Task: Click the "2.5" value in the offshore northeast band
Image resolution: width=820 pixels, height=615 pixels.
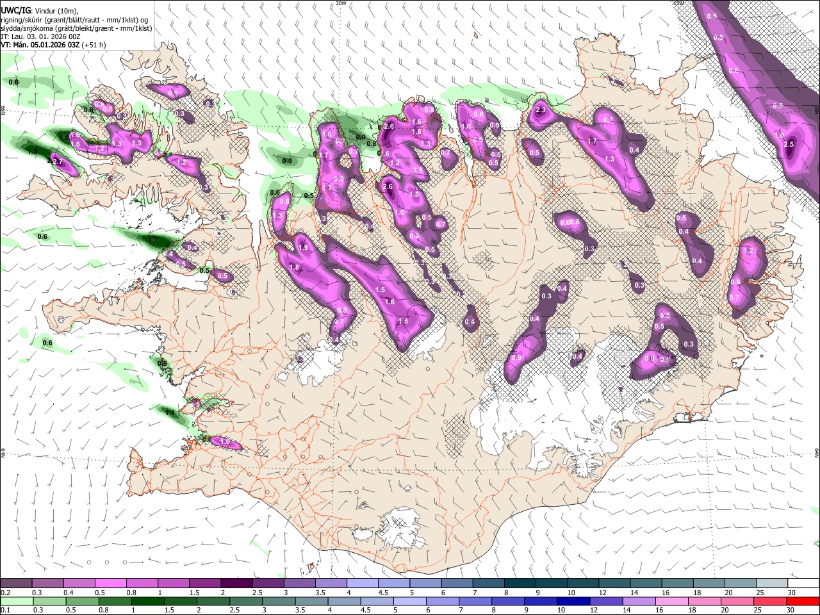Action: (789, 145)
